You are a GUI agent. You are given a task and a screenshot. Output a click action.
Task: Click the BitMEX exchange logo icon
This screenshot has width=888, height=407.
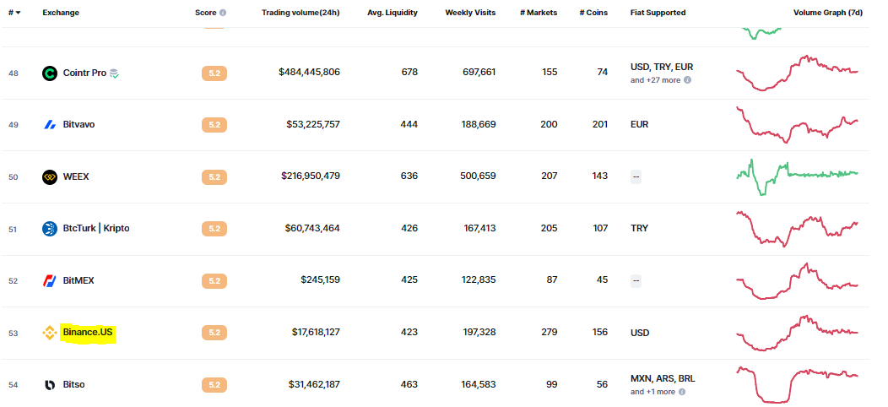click(50, 281)
